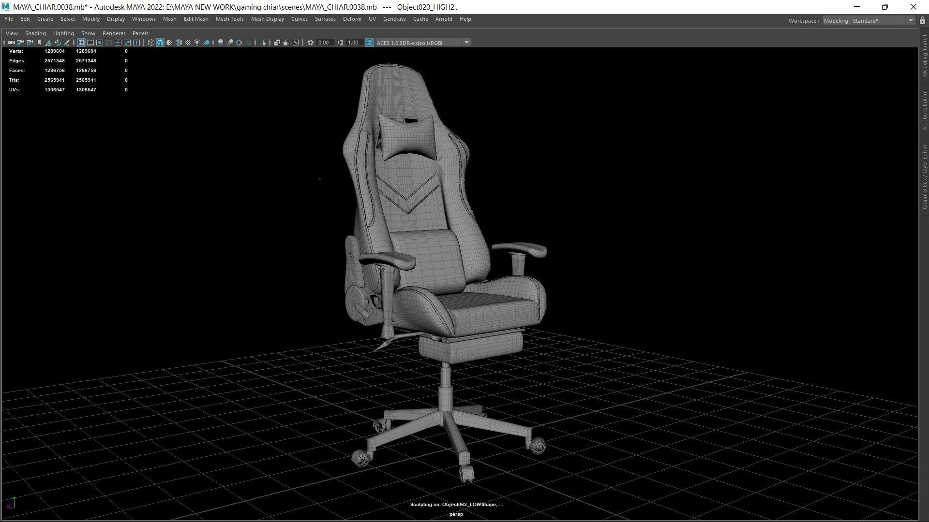929x522 pixels.
Task: Open the File menu
Action: pyautogui.click(x=9, y=19)
